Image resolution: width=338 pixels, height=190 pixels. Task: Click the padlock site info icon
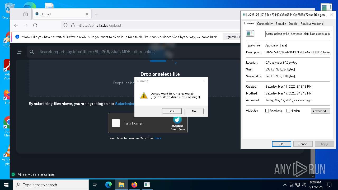(x=73, y=25)
